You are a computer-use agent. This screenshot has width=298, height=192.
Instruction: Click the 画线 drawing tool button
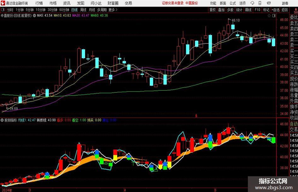coord(248,10)
